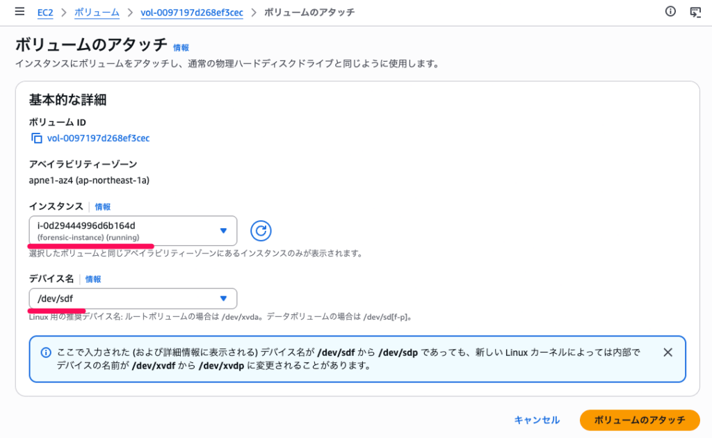Click the info circle icon in top bar
712x438 pixels.
click(x=670, y=12)
